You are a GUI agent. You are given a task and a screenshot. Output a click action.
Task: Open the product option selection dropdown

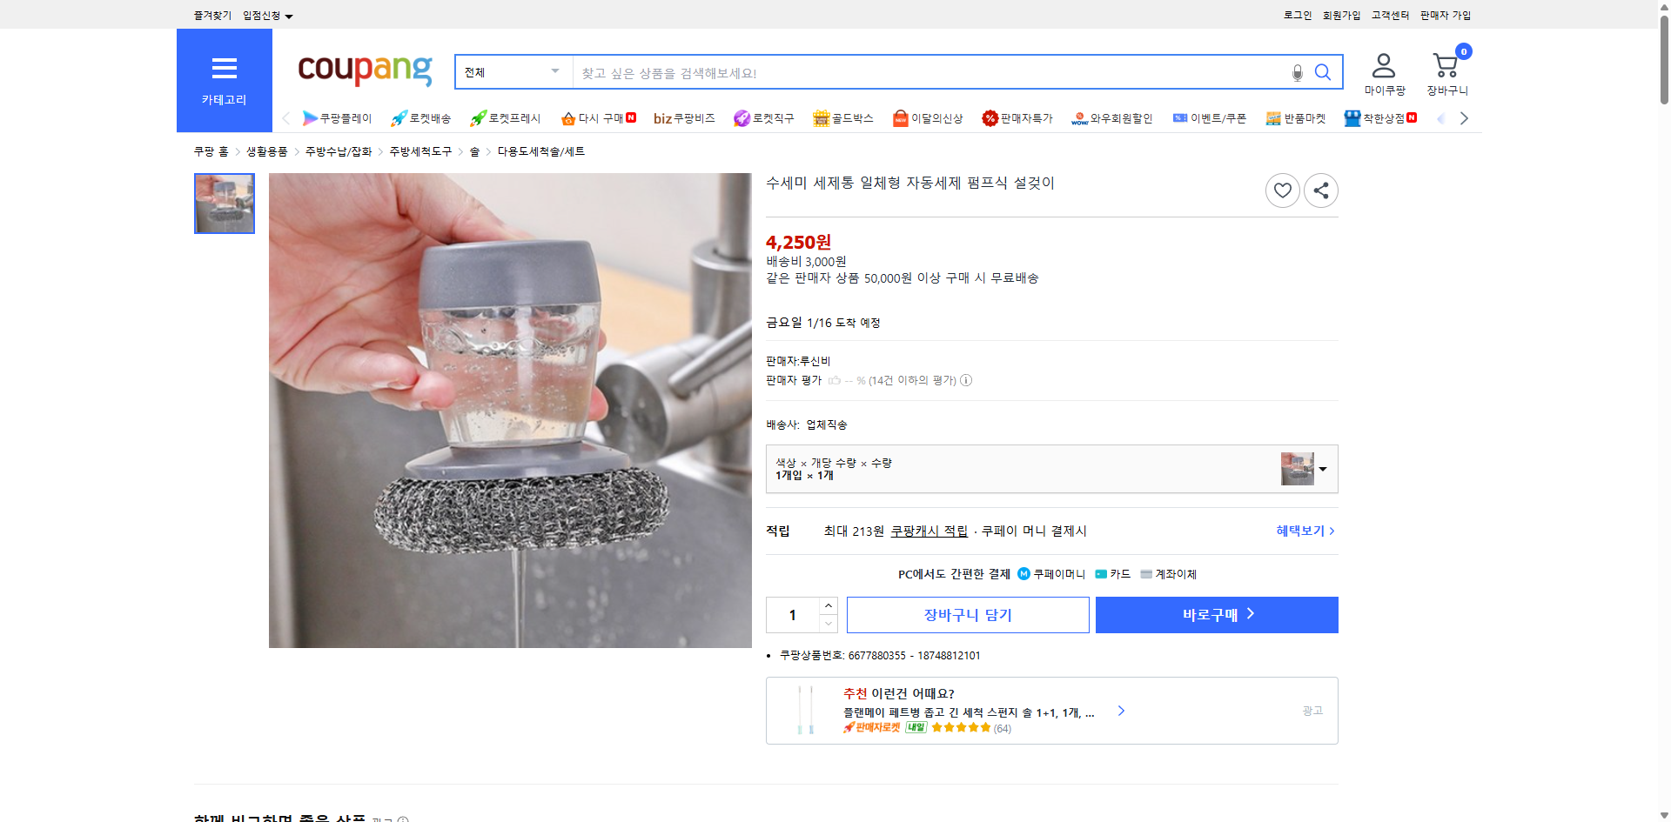point(1321,469)
